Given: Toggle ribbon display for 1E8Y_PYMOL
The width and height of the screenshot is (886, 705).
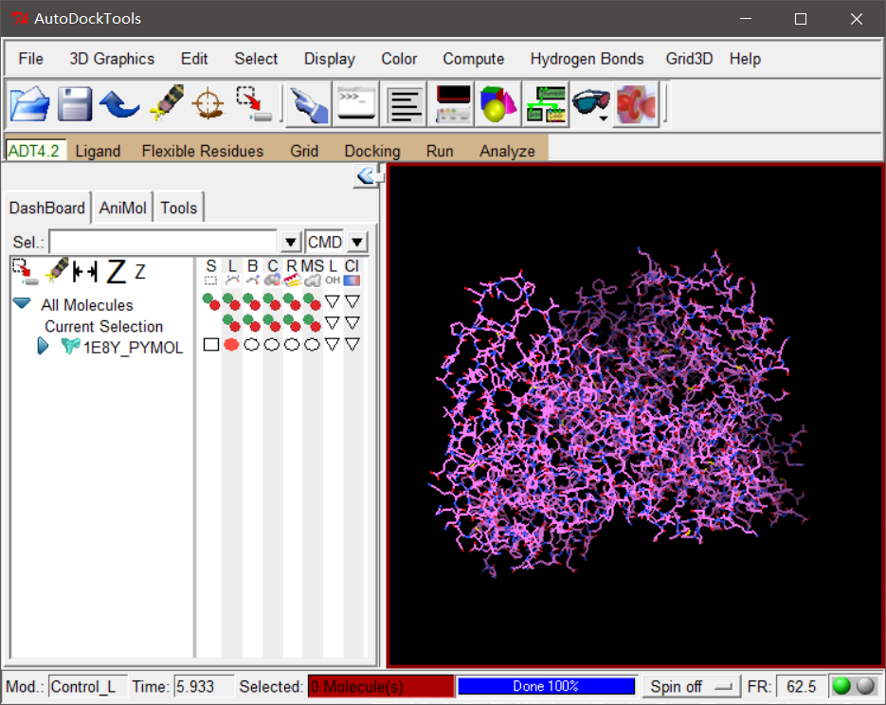Looking at the screenshot, I should coord(292,345).
